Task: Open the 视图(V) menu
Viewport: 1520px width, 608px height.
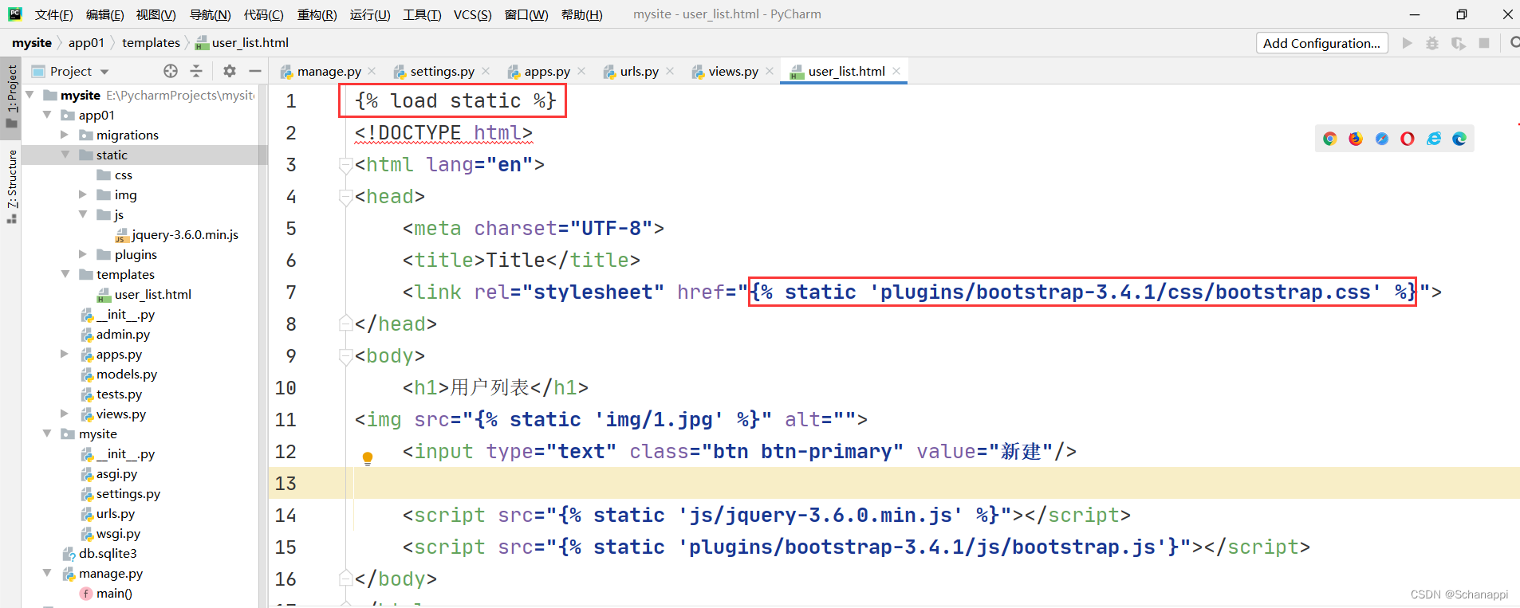Action: (x=156, y=14)
